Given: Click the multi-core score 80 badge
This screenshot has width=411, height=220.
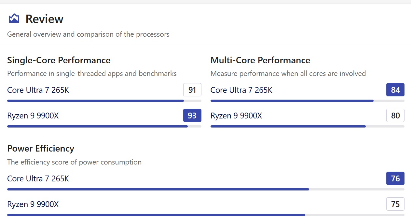Looking at the screenshot, I should click(395, 116).
